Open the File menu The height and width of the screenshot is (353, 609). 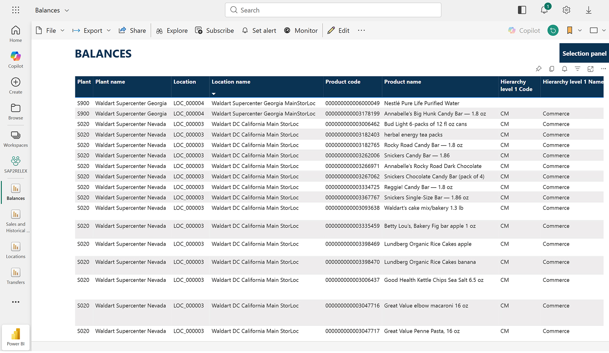(50, 30)
